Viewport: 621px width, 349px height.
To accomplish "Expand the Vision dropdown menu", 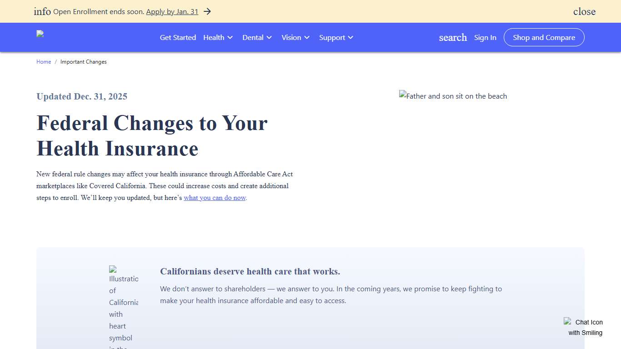I will [295, 38].
